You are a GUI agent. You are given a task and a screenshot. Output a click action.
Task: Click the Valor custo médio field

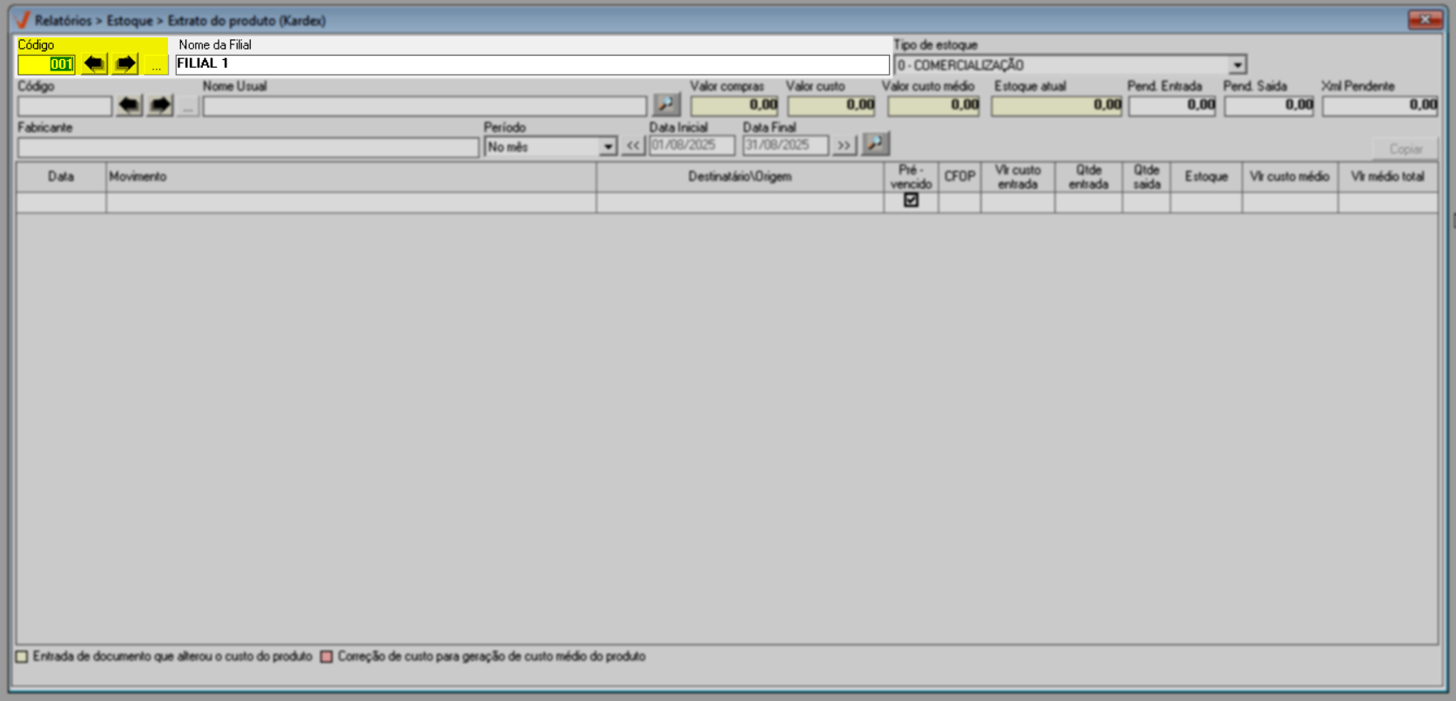[x=934, y=105]
